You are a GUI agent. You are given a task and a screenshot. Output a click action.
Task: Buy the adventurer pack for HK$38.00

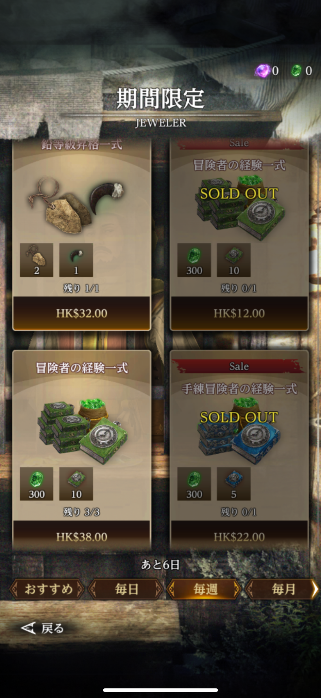pyautogui.click(x=82, y=537)
